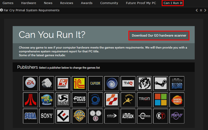Pick the Codemasters chevron logo
Image resolution: width=208 pixels, height=130 pixels.
63,116
